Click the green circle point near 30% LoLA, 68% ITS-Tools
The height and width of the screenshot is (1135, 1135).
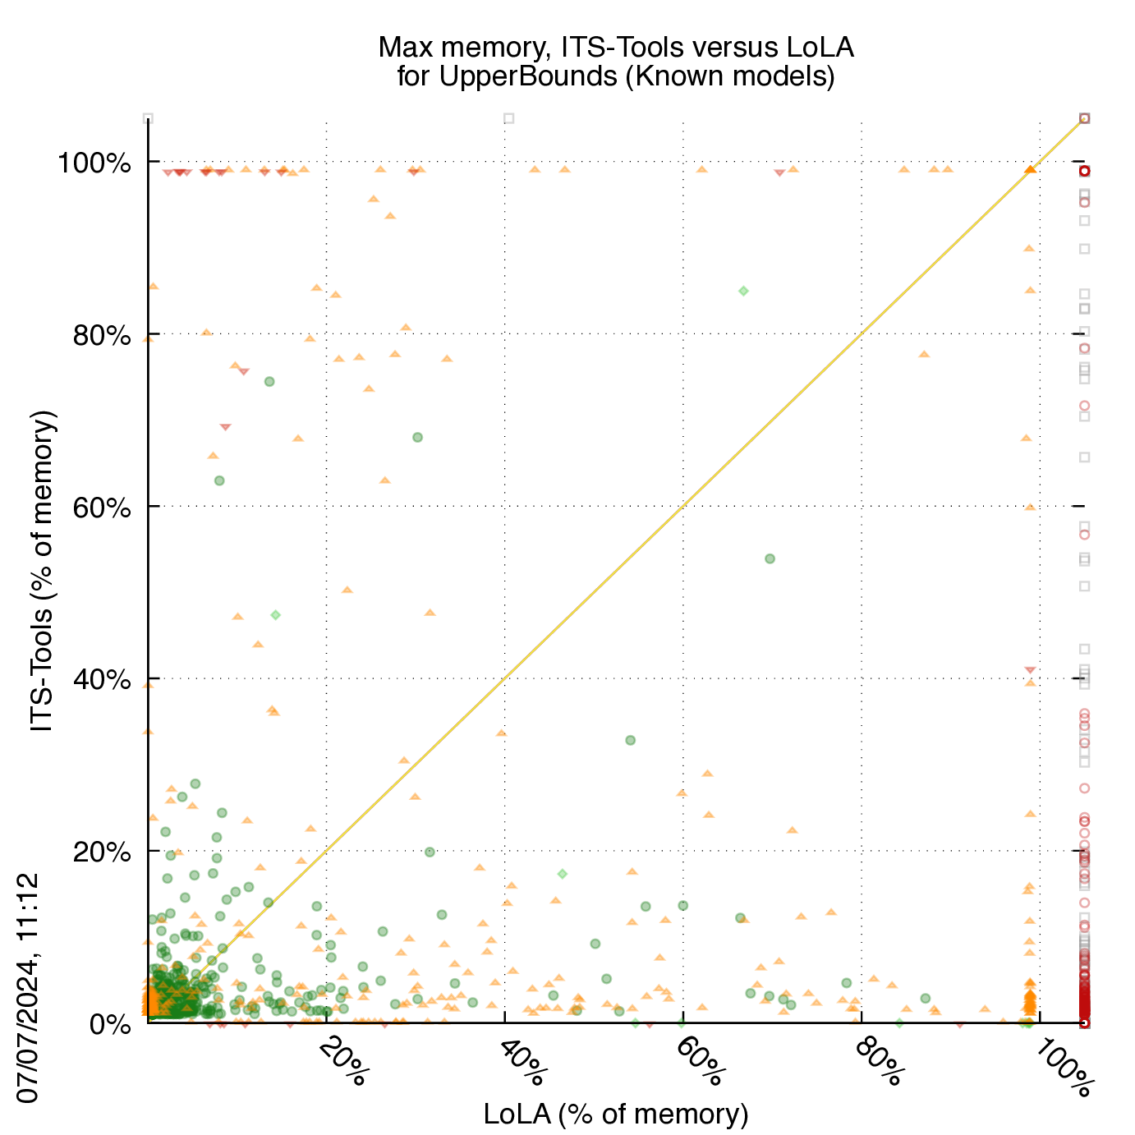click(417, 437)
